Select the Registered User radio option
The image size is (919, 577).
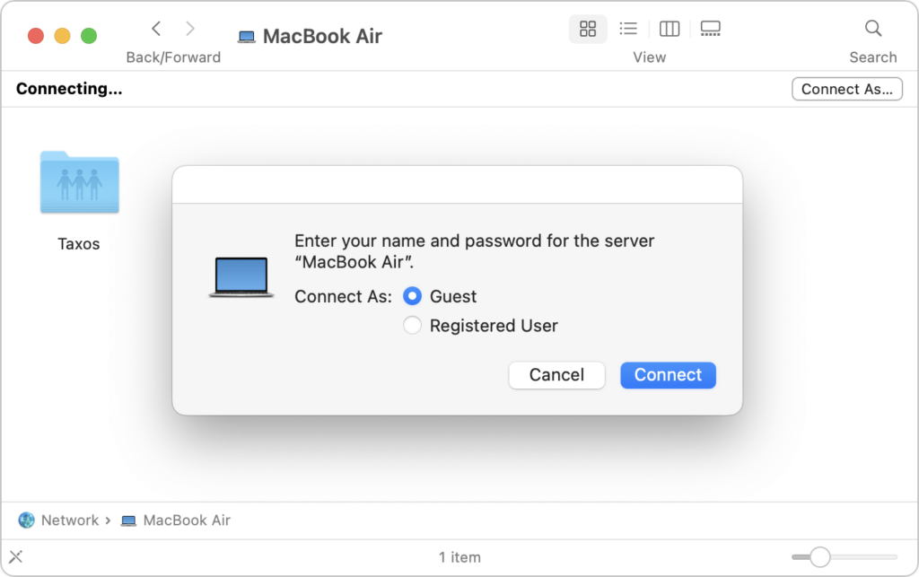(x=413, y=326)
